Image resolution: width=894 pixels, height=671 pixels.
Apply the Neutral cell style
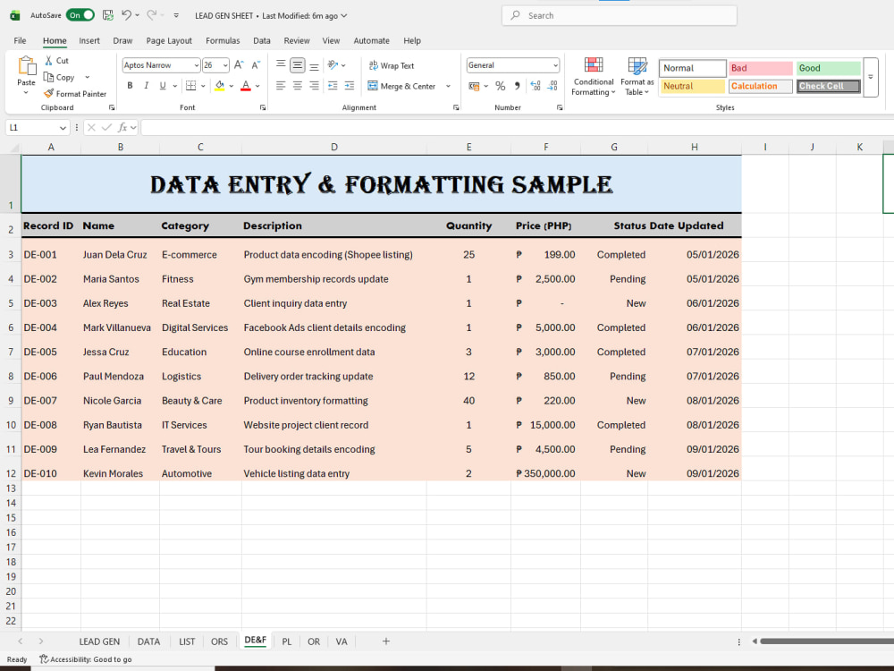[693, 86]
